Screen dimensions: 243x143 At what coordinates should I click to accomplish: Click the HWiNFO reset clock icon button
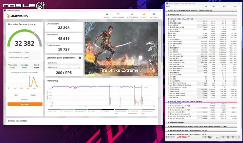(223, 137)
